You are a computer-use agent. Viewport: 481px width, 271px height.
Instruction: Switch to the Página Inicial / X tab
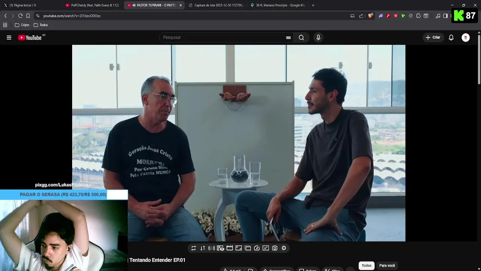point(30,5)
